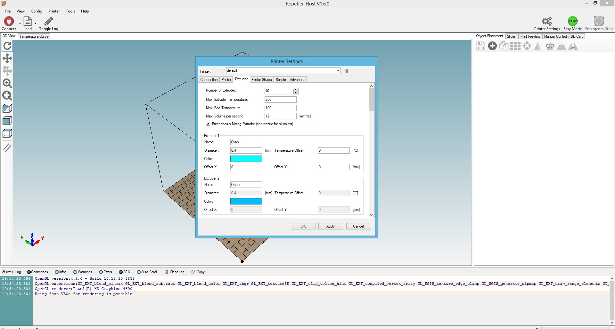
Task: Click zoom to fit objects icon
Action: pos(7,96)
